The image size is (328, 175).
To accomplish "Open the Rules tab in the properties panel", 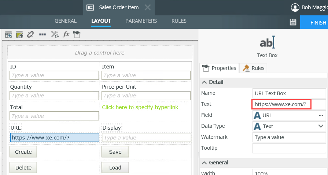I will pyautogui.click(x=253, y=68).
